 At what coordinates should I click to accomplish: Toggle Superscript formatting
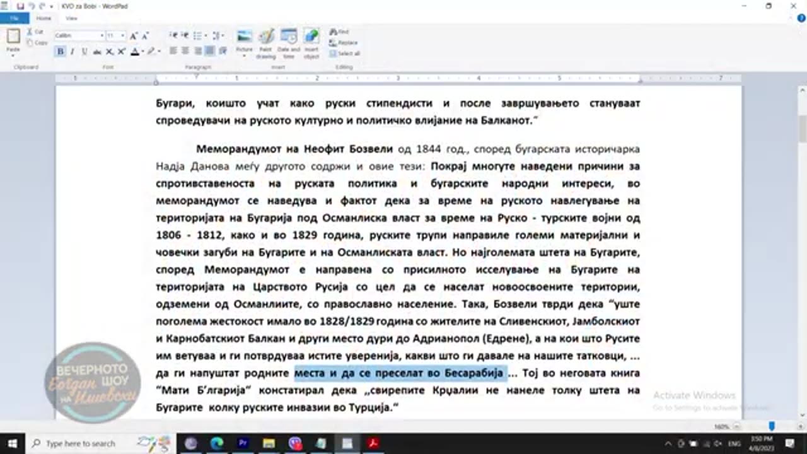click(121, 51)
